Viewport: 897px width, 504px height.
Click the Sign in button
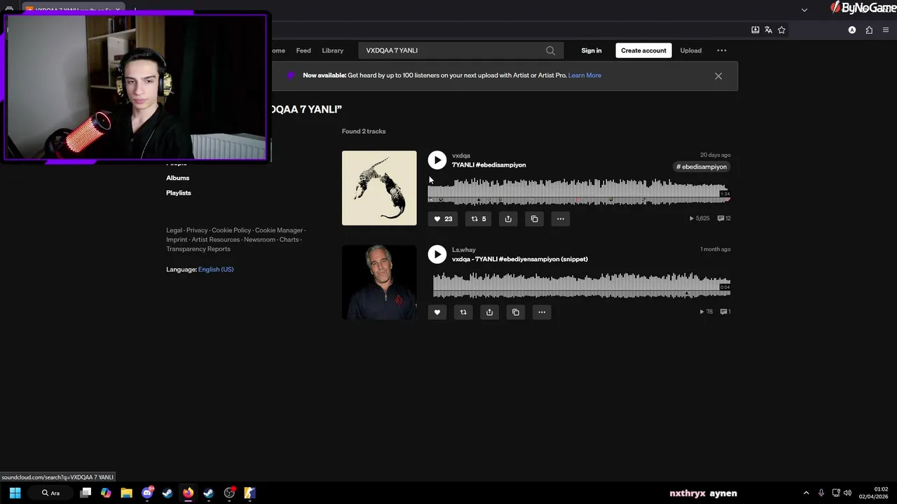point(591,50)
